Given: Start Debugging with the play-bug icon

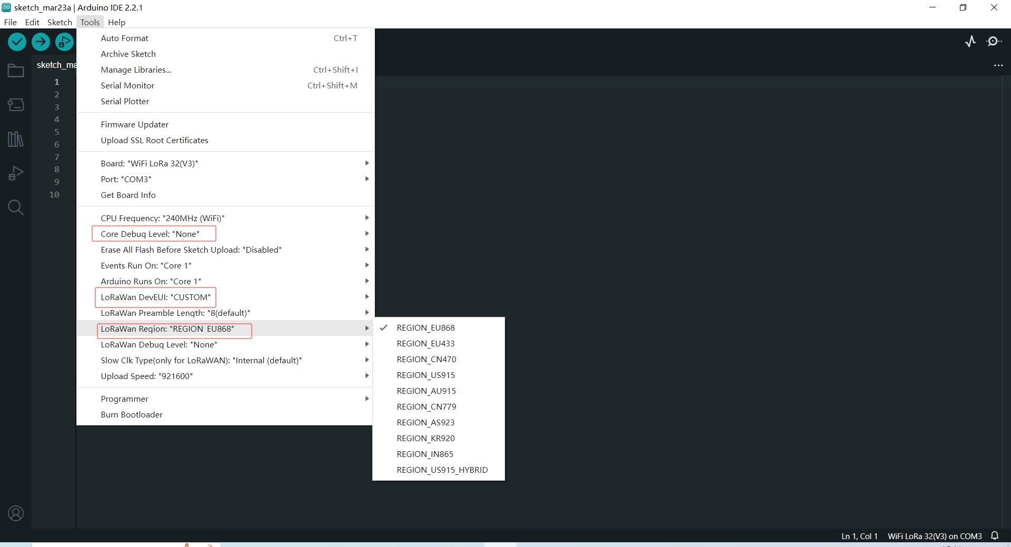Looking at the screenshot, I should (64, 42).
